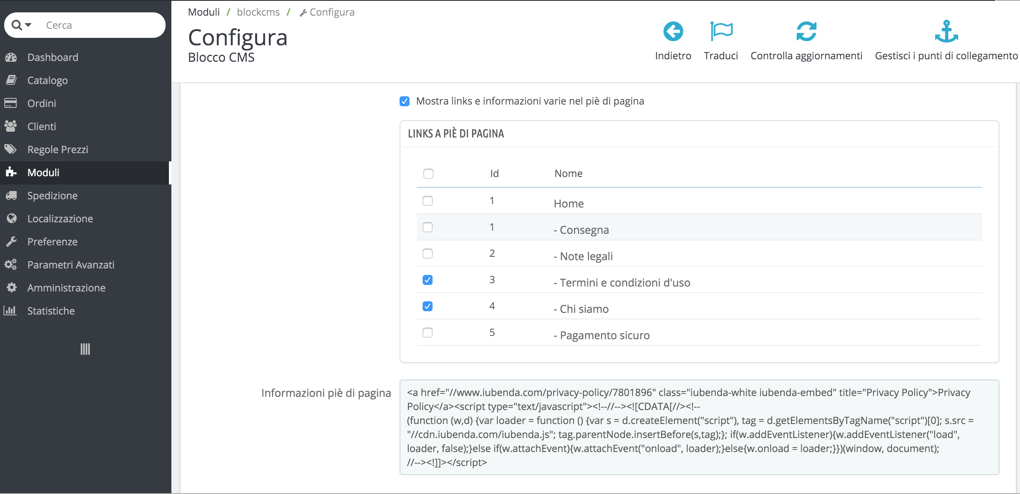Select Amministrazione in the left menu
Screen dimensions: 1020x494
coord(66,287)
